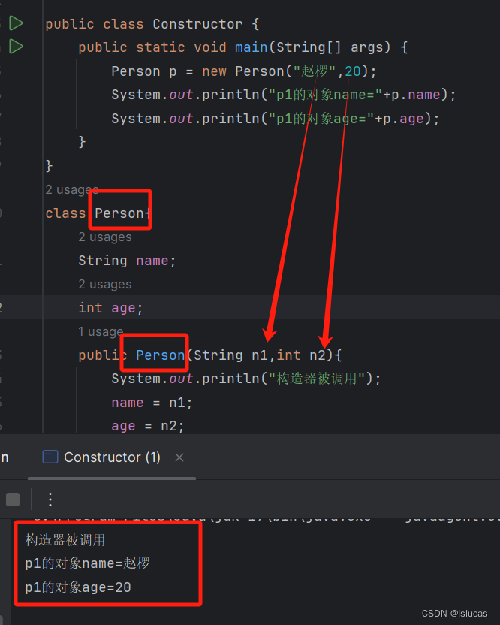Click the '2 usages' hint above String name
Image resolution: width=500 pixels, height=625 pixels.
tap(105, 237)
